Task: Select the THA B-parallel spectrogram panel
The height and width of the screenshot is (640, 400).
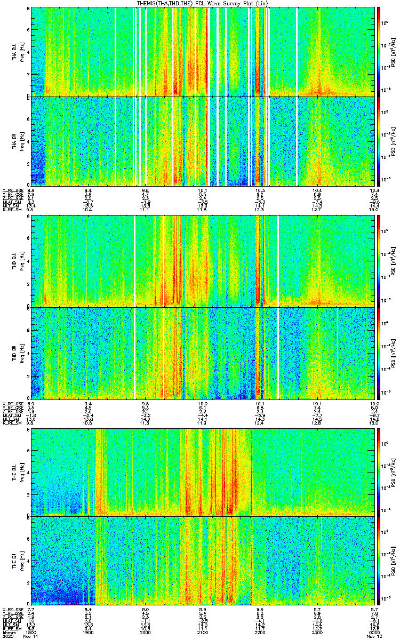Action: click(204, 141)
